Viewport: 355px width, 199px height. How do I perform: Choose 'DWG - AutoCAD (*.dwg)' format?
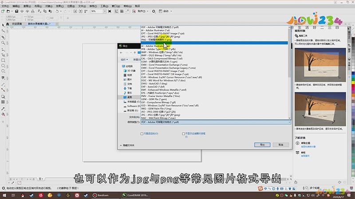click(214, 84)
